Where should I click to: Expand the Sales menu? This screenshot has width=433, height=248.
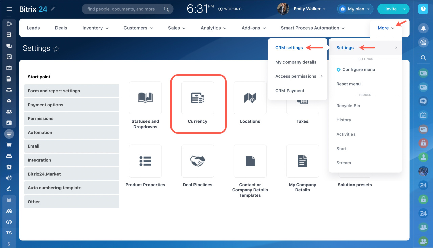(x=177, y=28)
